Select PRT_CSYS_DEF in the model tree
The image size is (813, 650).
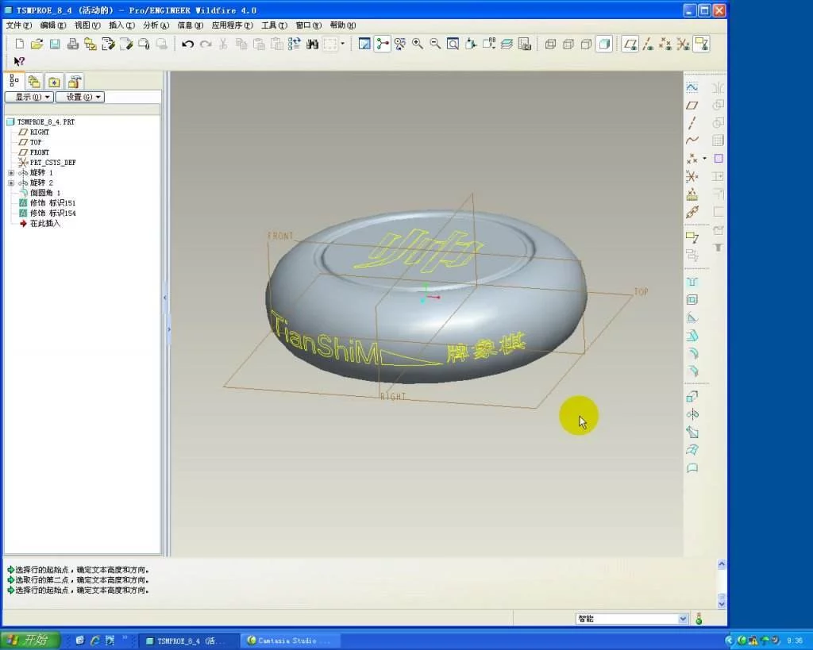tap(52, 163)
